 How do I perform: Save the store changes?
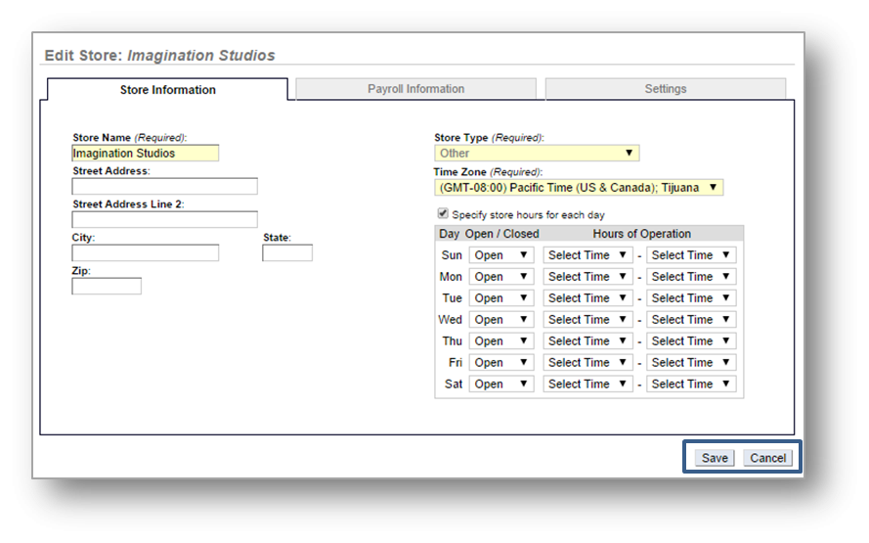click(715, 458)
